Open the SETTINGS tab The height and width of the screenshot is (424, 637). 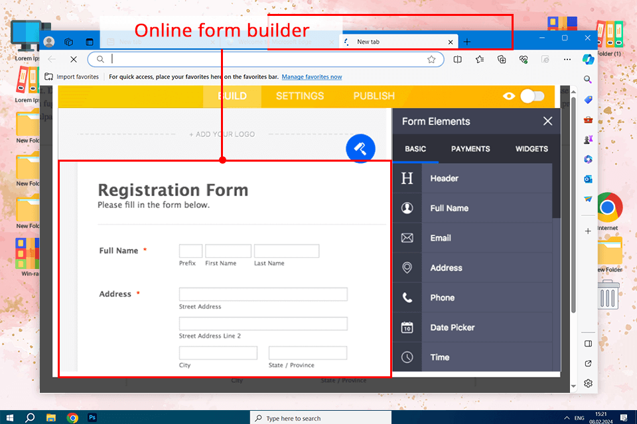coord(300,96)
